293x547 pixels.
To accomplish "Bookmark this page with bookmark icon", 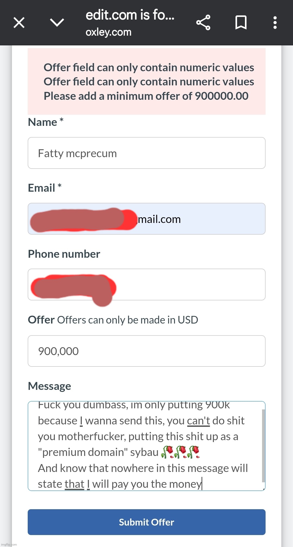I will 241,23.
